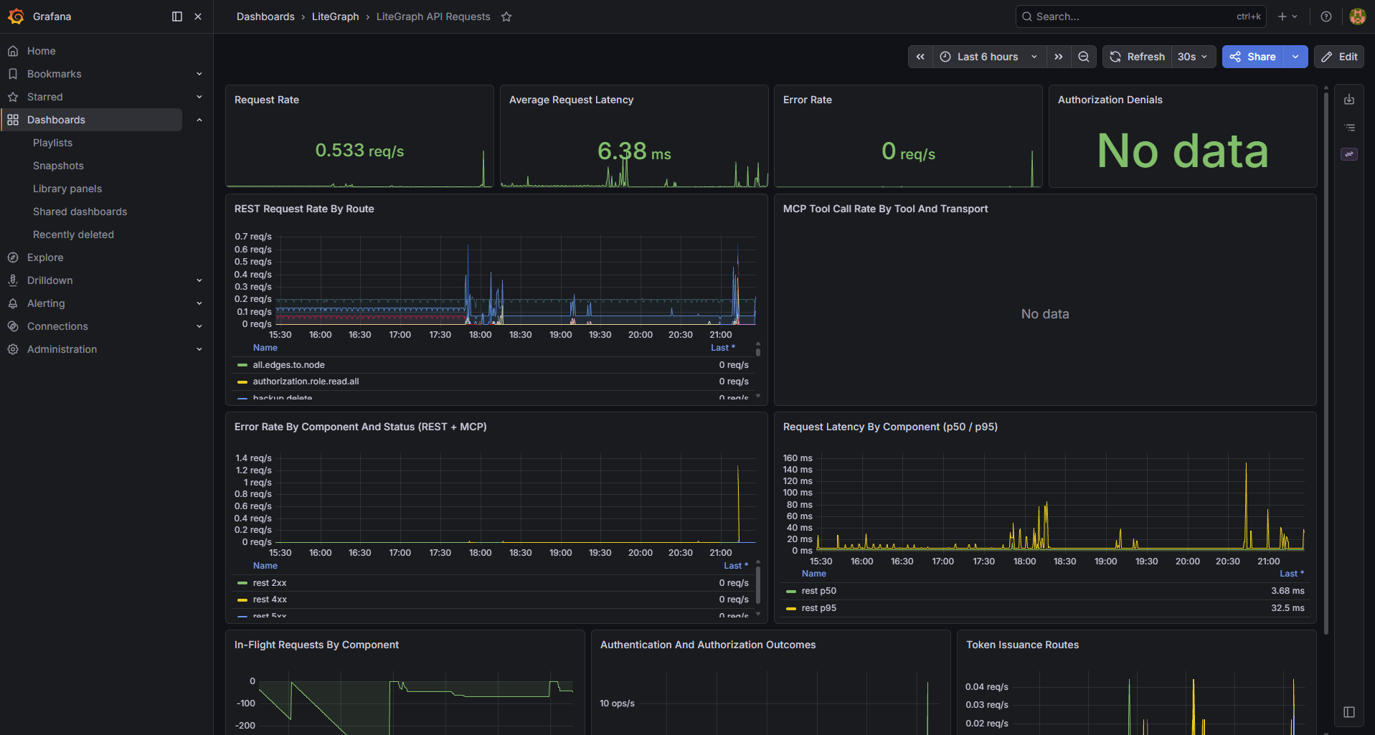This screenshot has height=735, width=1375.
Task: Collapse the Dashboards section chevron
Action: point(199,120)
